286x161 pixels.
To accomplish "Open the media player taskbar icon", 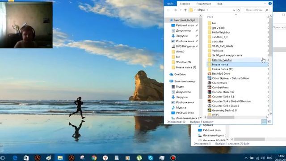I will [x=128, y=158].
